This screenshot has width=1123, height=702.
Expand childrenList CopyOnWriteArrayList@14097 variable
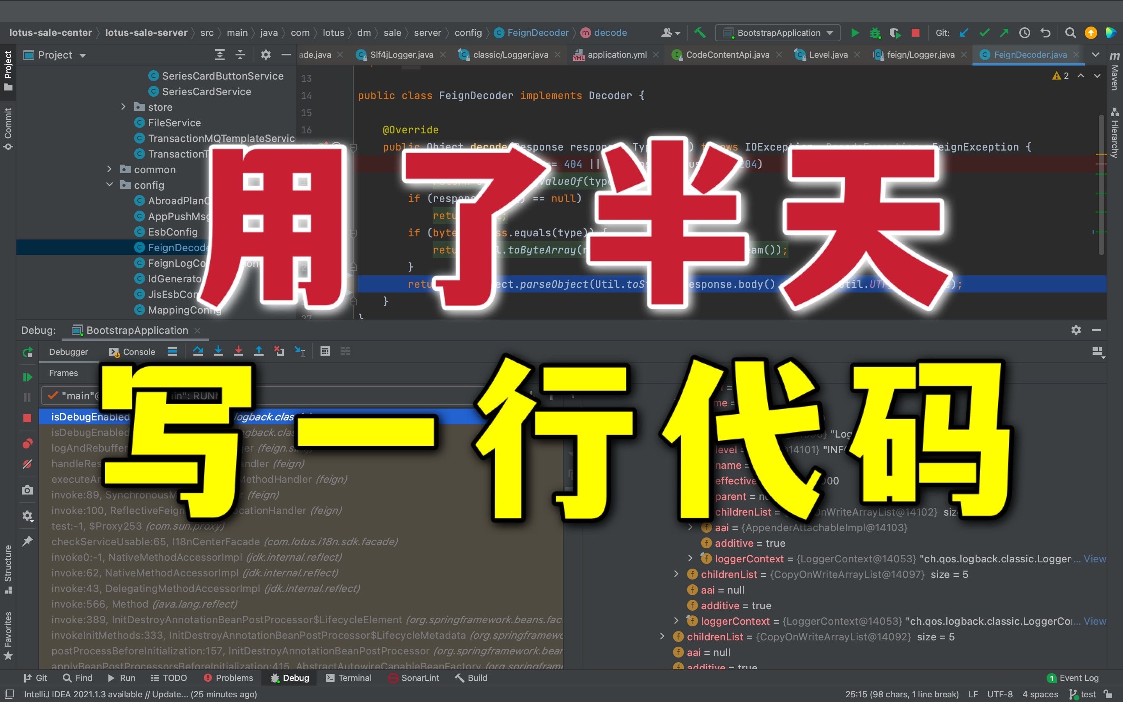pyautogui.click(x=676, y=574)
